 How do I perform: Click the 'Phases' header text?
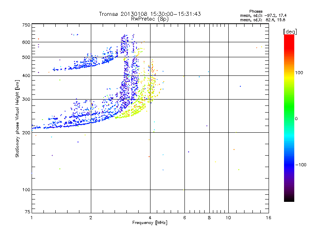(x=256, y=11)
